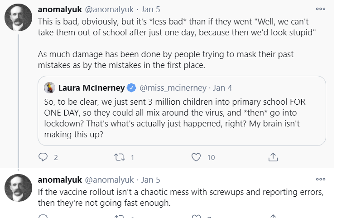337x218 pixels.
Task: Visit the Laura McInerney name link
Action: coord(92,87)
